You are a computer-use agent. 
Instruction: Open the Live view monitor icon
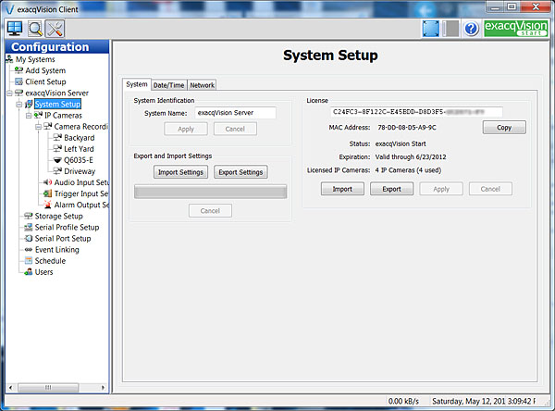15,29
